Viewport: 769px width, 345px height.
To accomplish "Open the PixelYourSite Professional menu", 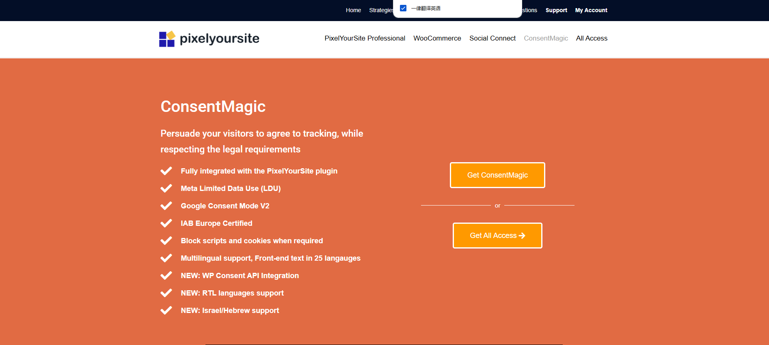I will pyautogui.click(x=365, y=38).
